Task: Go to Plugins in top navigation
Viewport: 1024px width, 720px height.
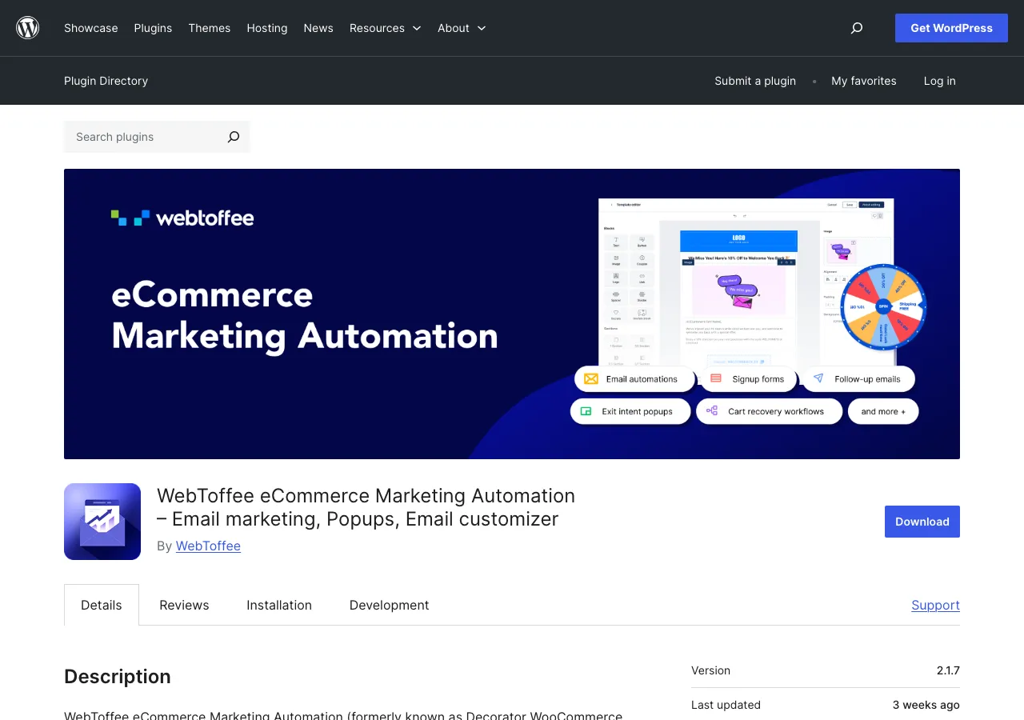Action: tap(153, 28)
